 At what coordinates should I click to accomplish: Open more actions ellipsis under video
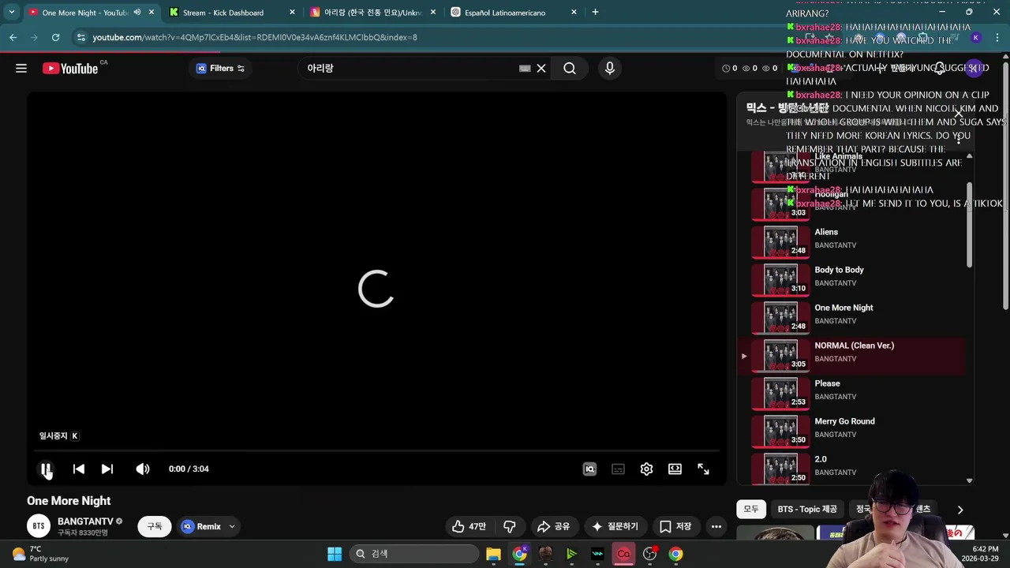pos(716,526)
